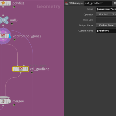Click the VDB Analysis icon in parameter header

67,3
